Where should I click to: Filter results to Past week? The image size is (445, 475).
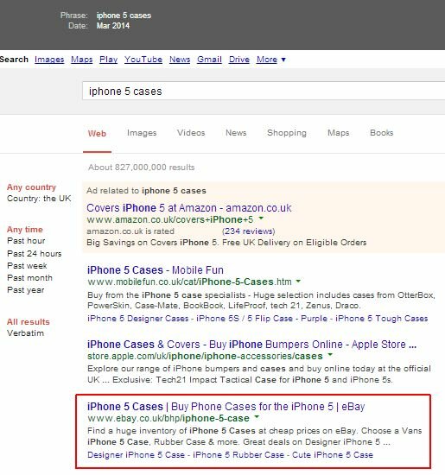coord(27,266)
